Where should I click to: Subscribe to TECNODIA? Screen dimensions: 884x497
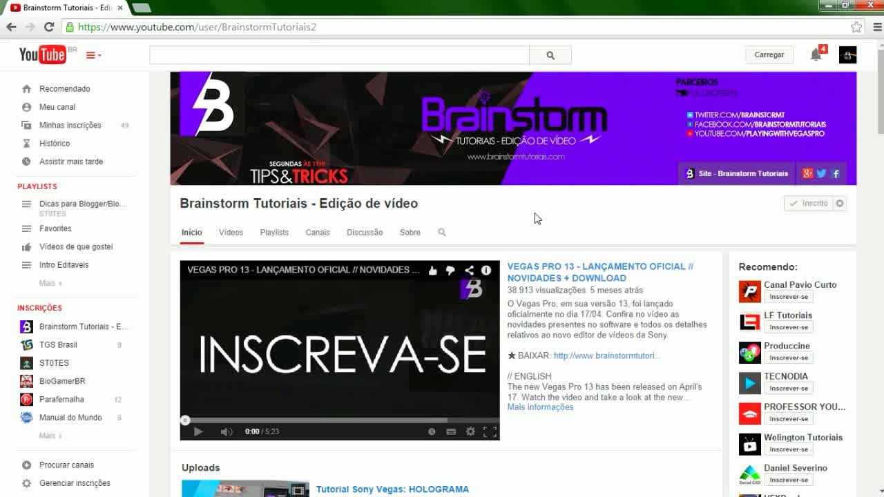click(789, 388)
